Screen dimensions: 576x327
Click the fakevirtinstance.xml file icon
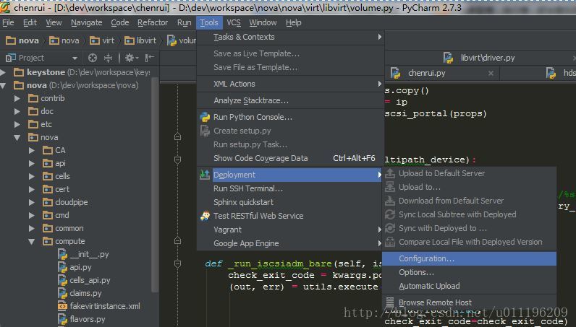pos(62,306)
